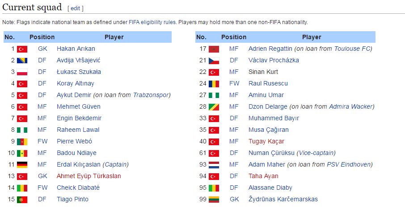Click the flag icon beside Tiago Pinto
The image size is (405, 208).
pyautogui.click(x=22, y=200)
